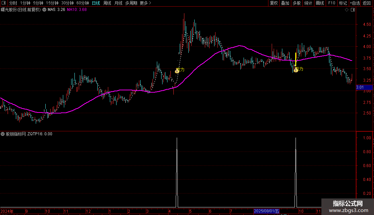Click the 3.01 current price label
The height and width of the screenshot is (215, 374).
tap(364, 87)
